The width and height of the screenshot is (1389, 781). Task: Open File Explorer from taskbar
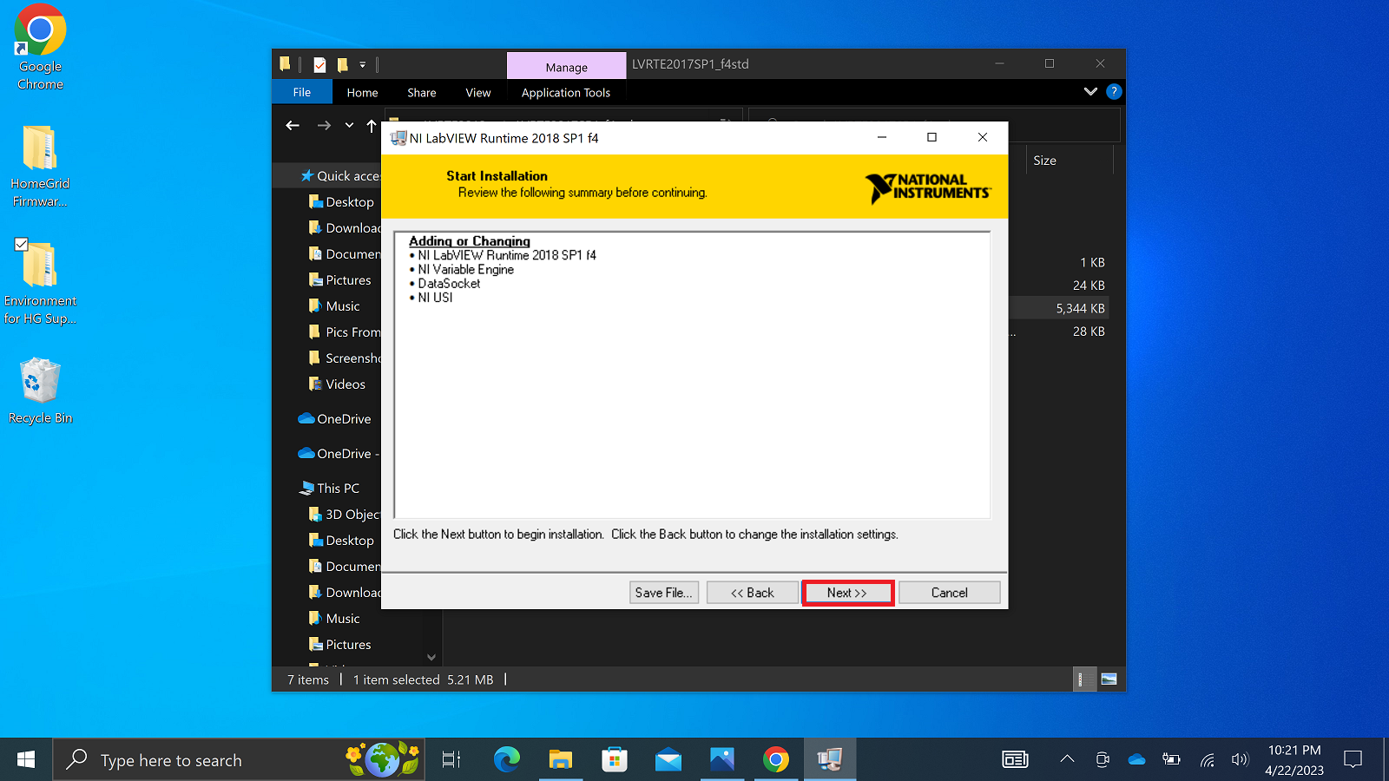pos(561,759)
